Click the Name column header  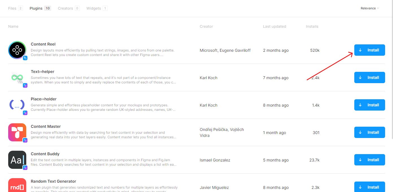coord(13,26)
